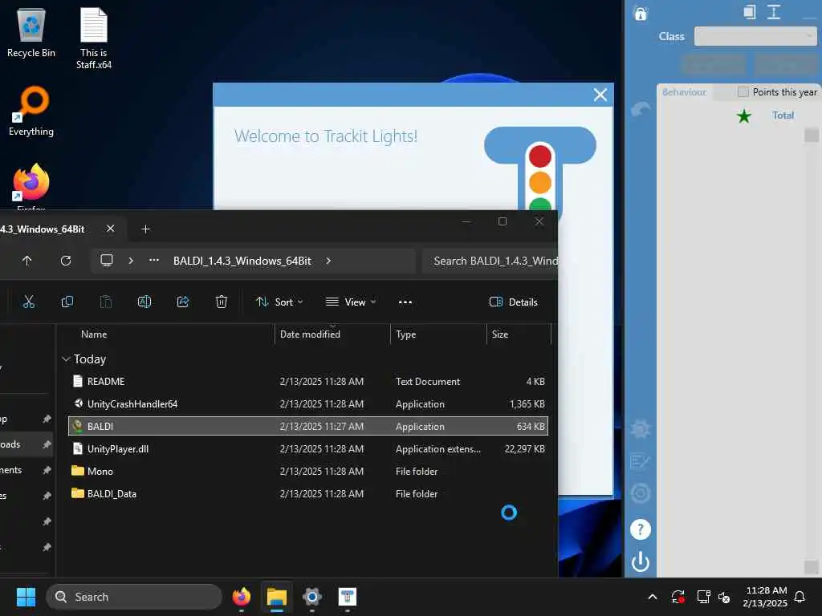
Task: Expand the chevron after BALDI_1.4.3_Windows_64Bit in address bar
Action: tap(328, 261)
